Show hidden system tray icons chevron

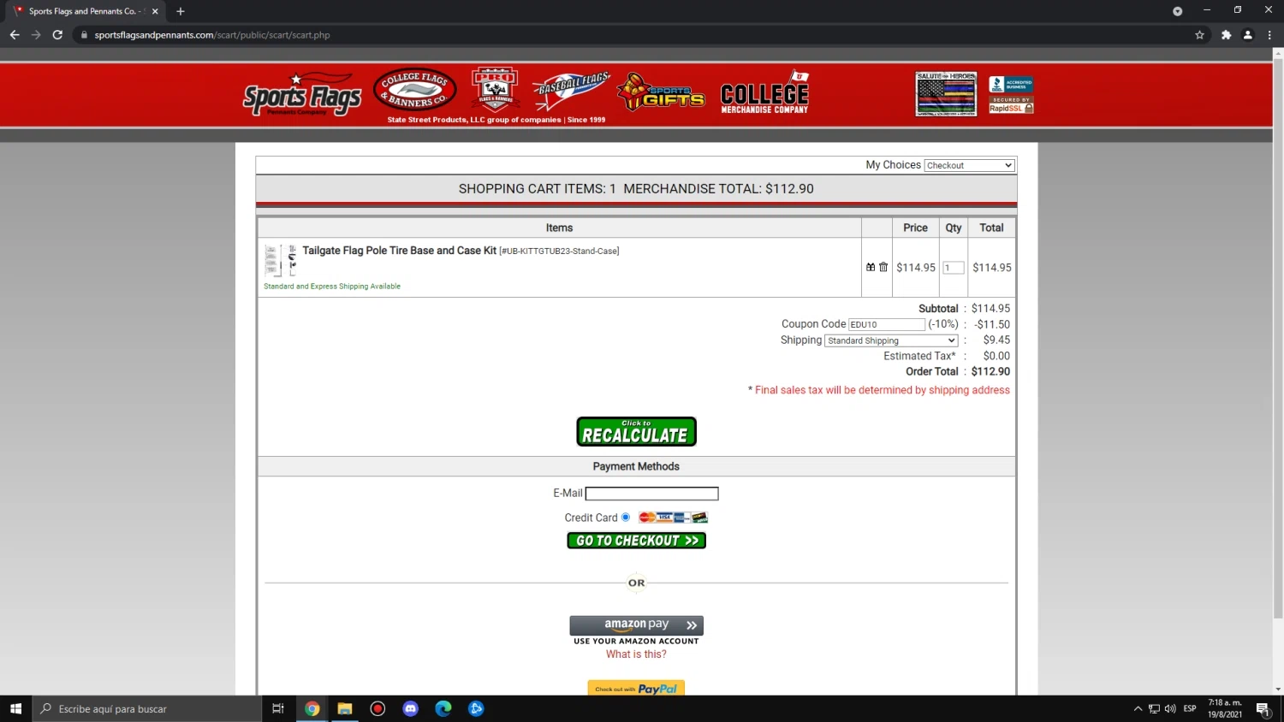(x=1138, y=708)
